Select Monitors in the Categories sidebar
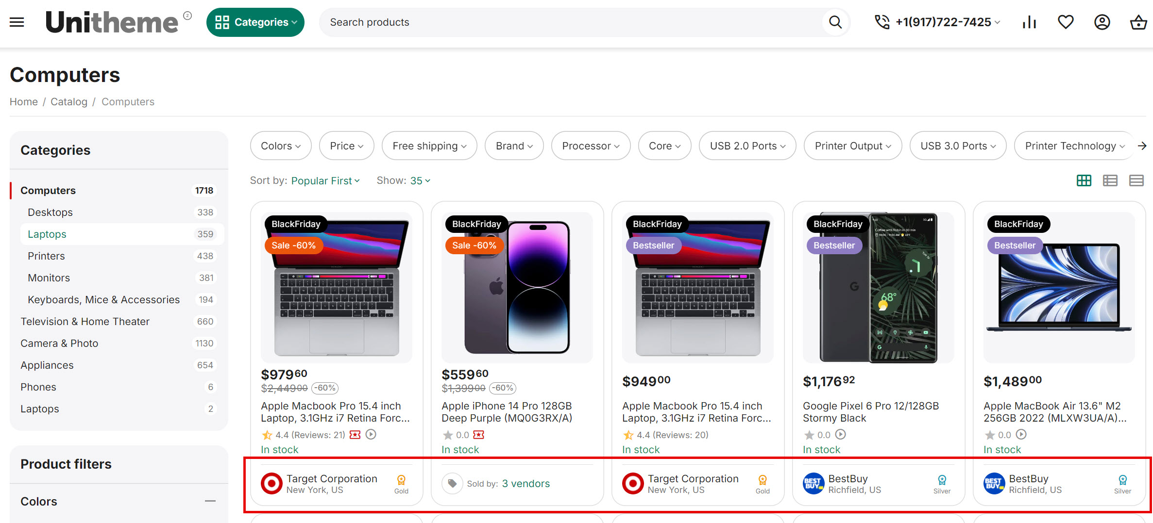 pyautogui.click(x=49, y=278)
